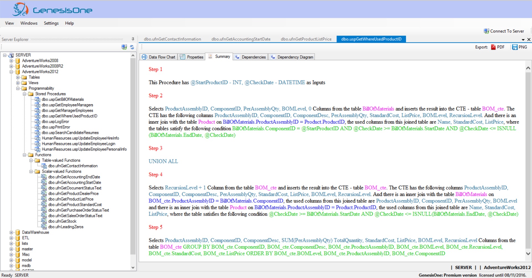
Task: Expand the AdventureWorks2008R2 database node
Action: tap(11, 66)
